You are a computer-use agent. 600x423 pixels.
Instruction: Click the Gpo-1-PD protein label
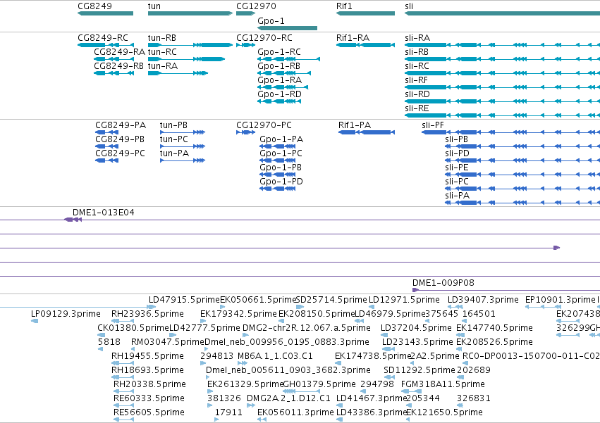pos(281,182)
